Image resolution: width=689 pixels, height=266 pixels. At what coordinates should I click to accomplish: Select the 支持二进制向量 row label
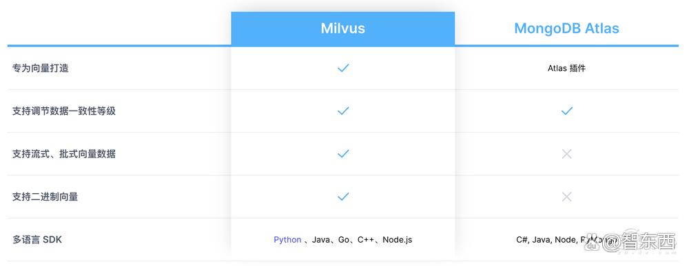(x=45, y=197)
